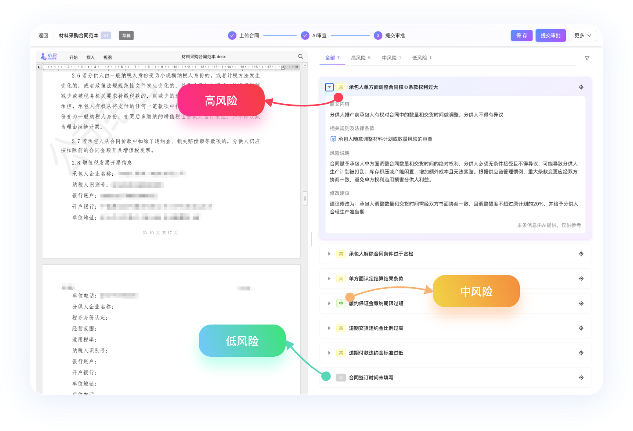Click the 纳税人识别号 line on page 10
Image resolution: width=633 pixels, height=431 pixels.
tap(118, 185)
